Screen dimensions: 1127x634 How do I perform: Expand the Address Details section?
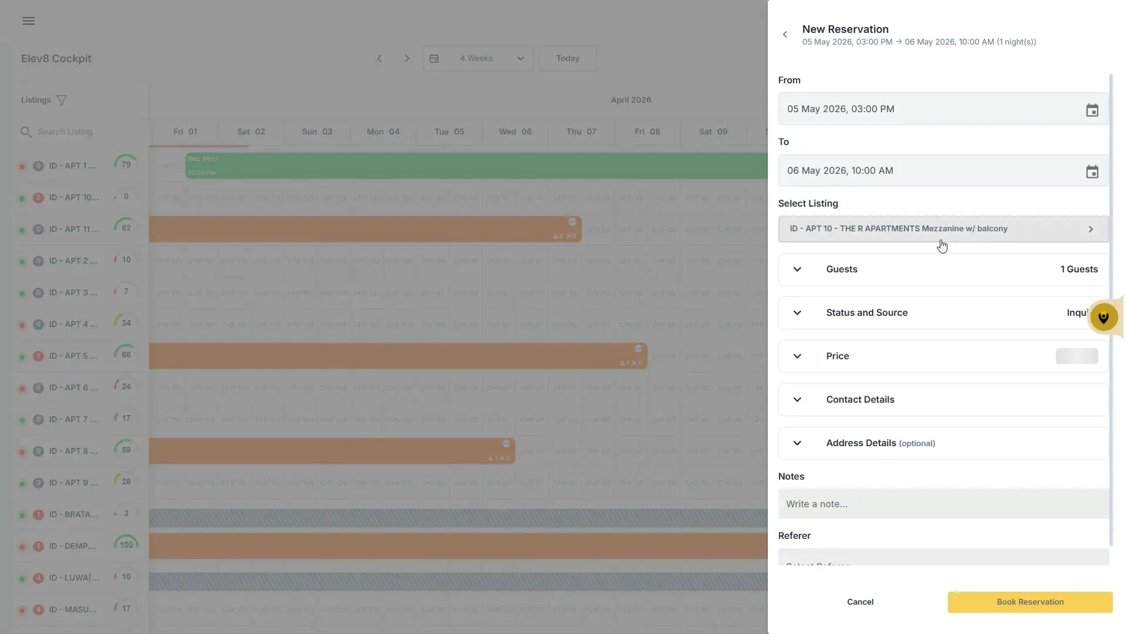(943, 443)
